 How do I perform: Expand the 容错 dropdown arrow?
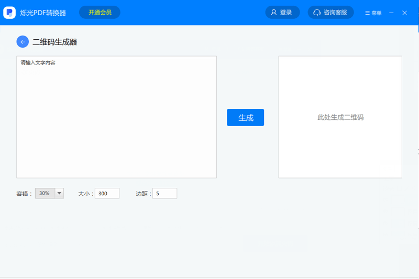coord(59,193)
